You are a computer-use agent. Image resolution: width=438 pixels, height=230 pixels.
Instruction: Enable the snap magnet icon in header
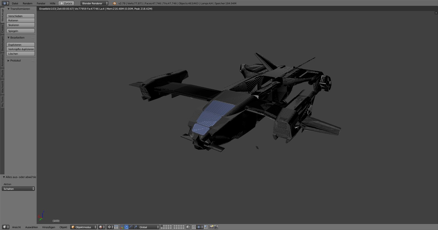(194, 227)
